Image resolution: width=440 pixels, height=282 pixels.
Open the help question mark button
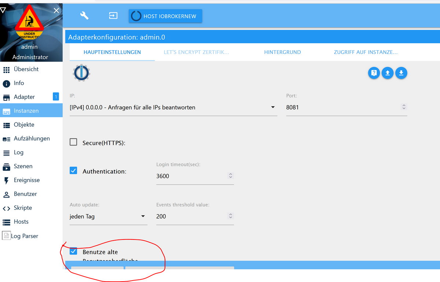click(374, 73)
